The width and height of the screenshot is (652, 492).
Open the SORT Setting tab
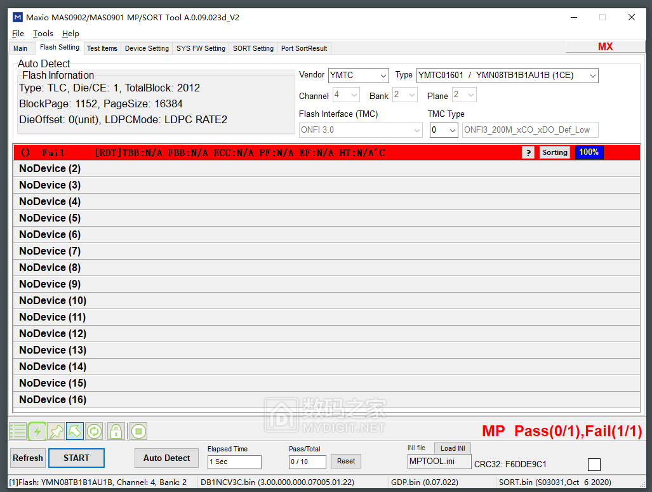pos(253,48)
